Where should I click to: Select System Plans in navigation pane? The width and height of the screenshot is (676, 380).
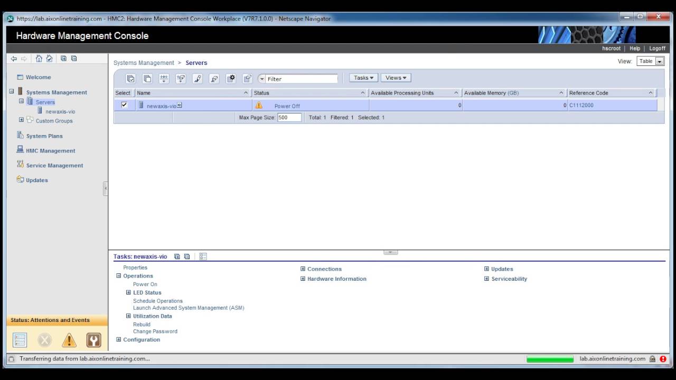point(44,136)
